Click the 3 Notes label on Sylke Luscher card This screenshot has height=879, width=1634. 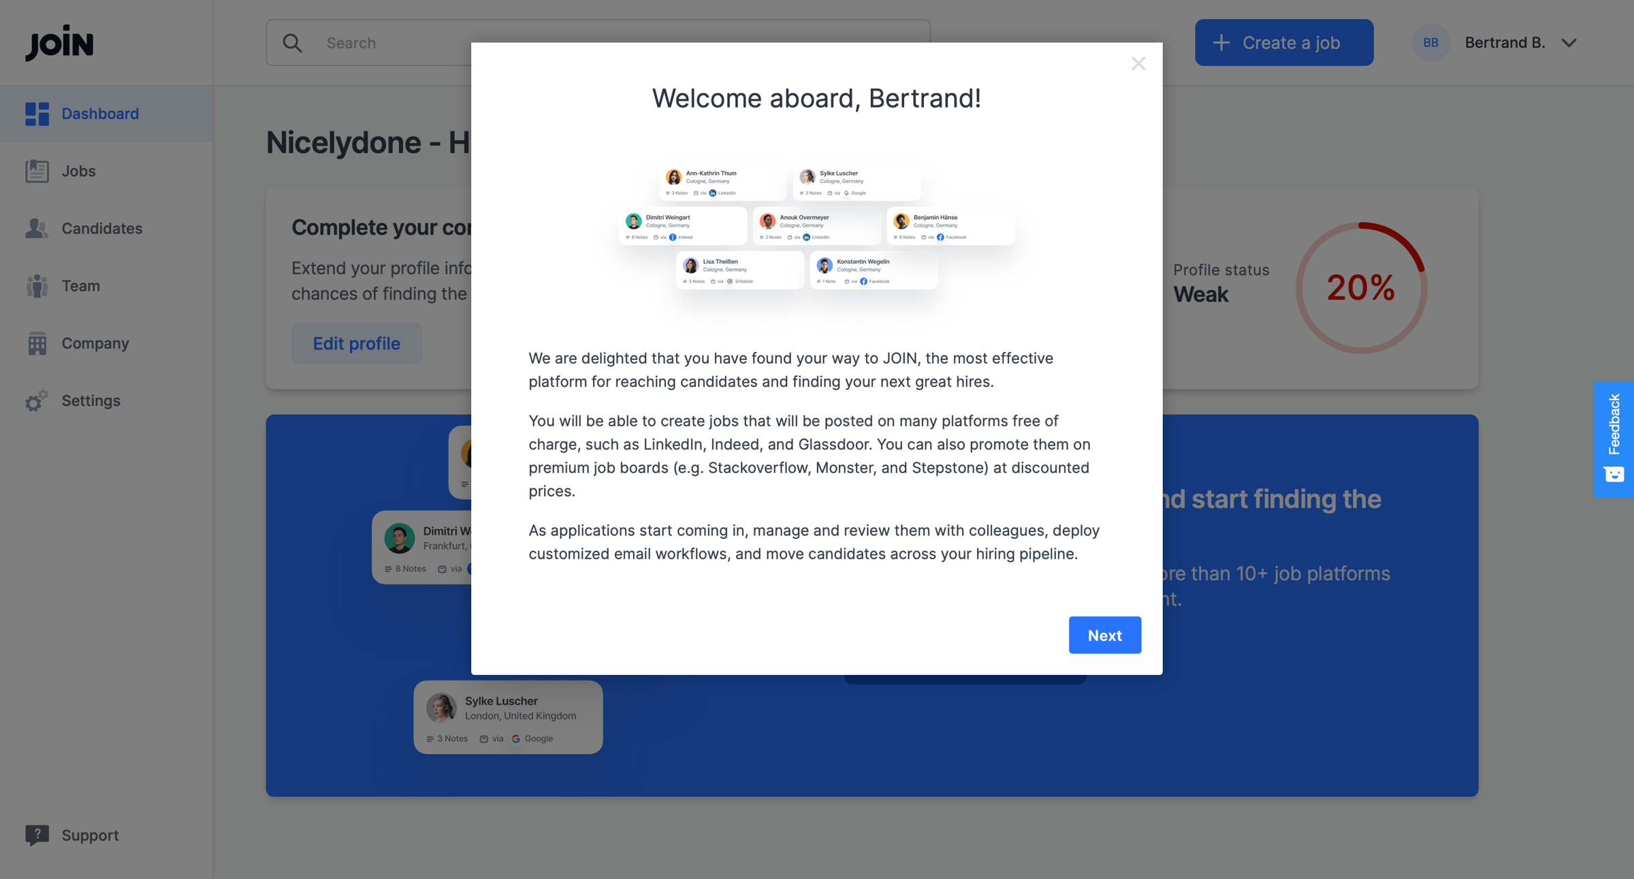point(447,739)
